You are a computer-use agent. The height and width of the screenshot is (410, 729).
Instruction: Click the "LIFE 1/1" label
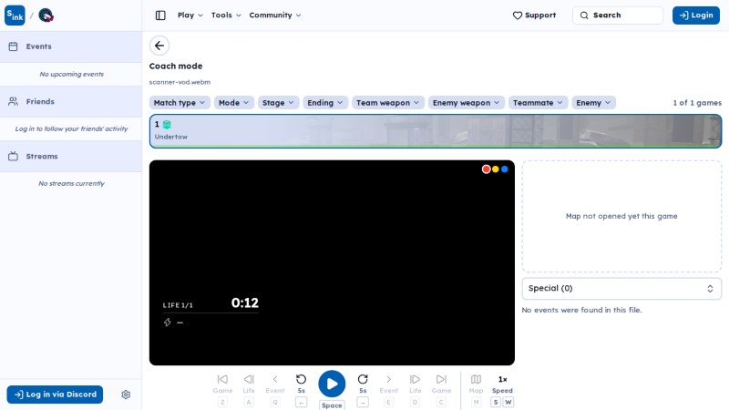(178, 305)
